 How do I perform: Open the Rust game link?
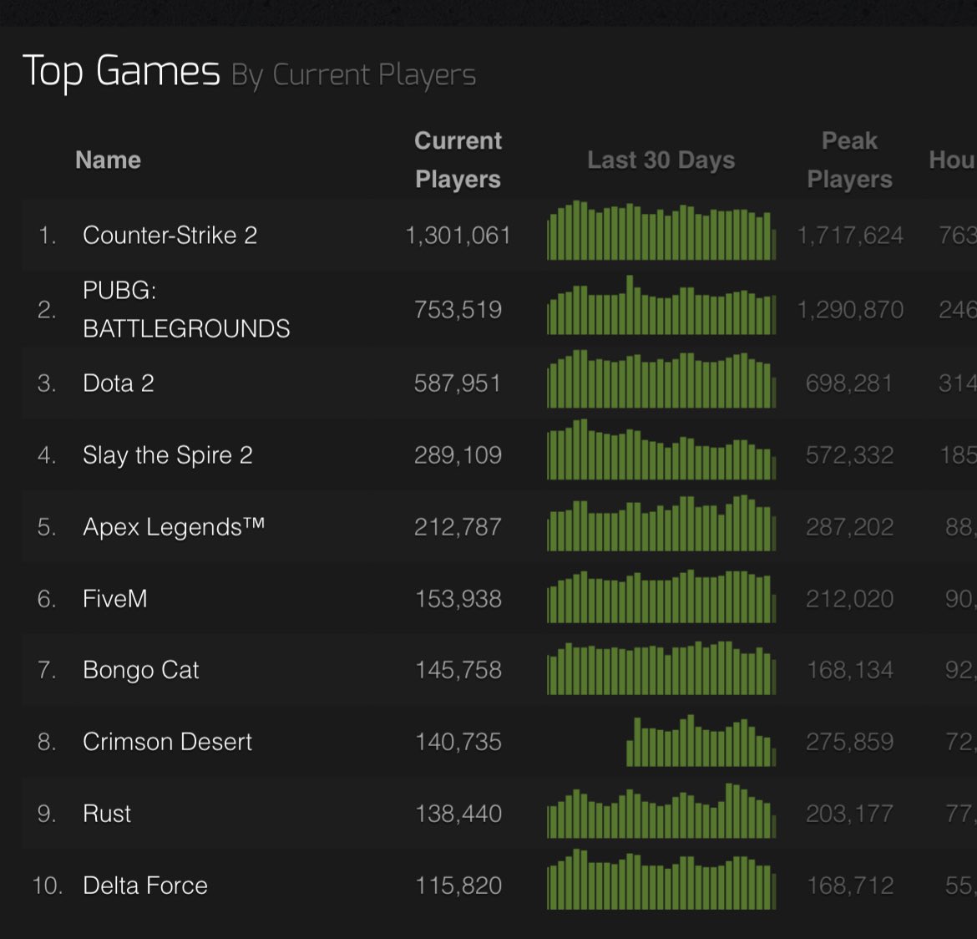pos(107,814)
